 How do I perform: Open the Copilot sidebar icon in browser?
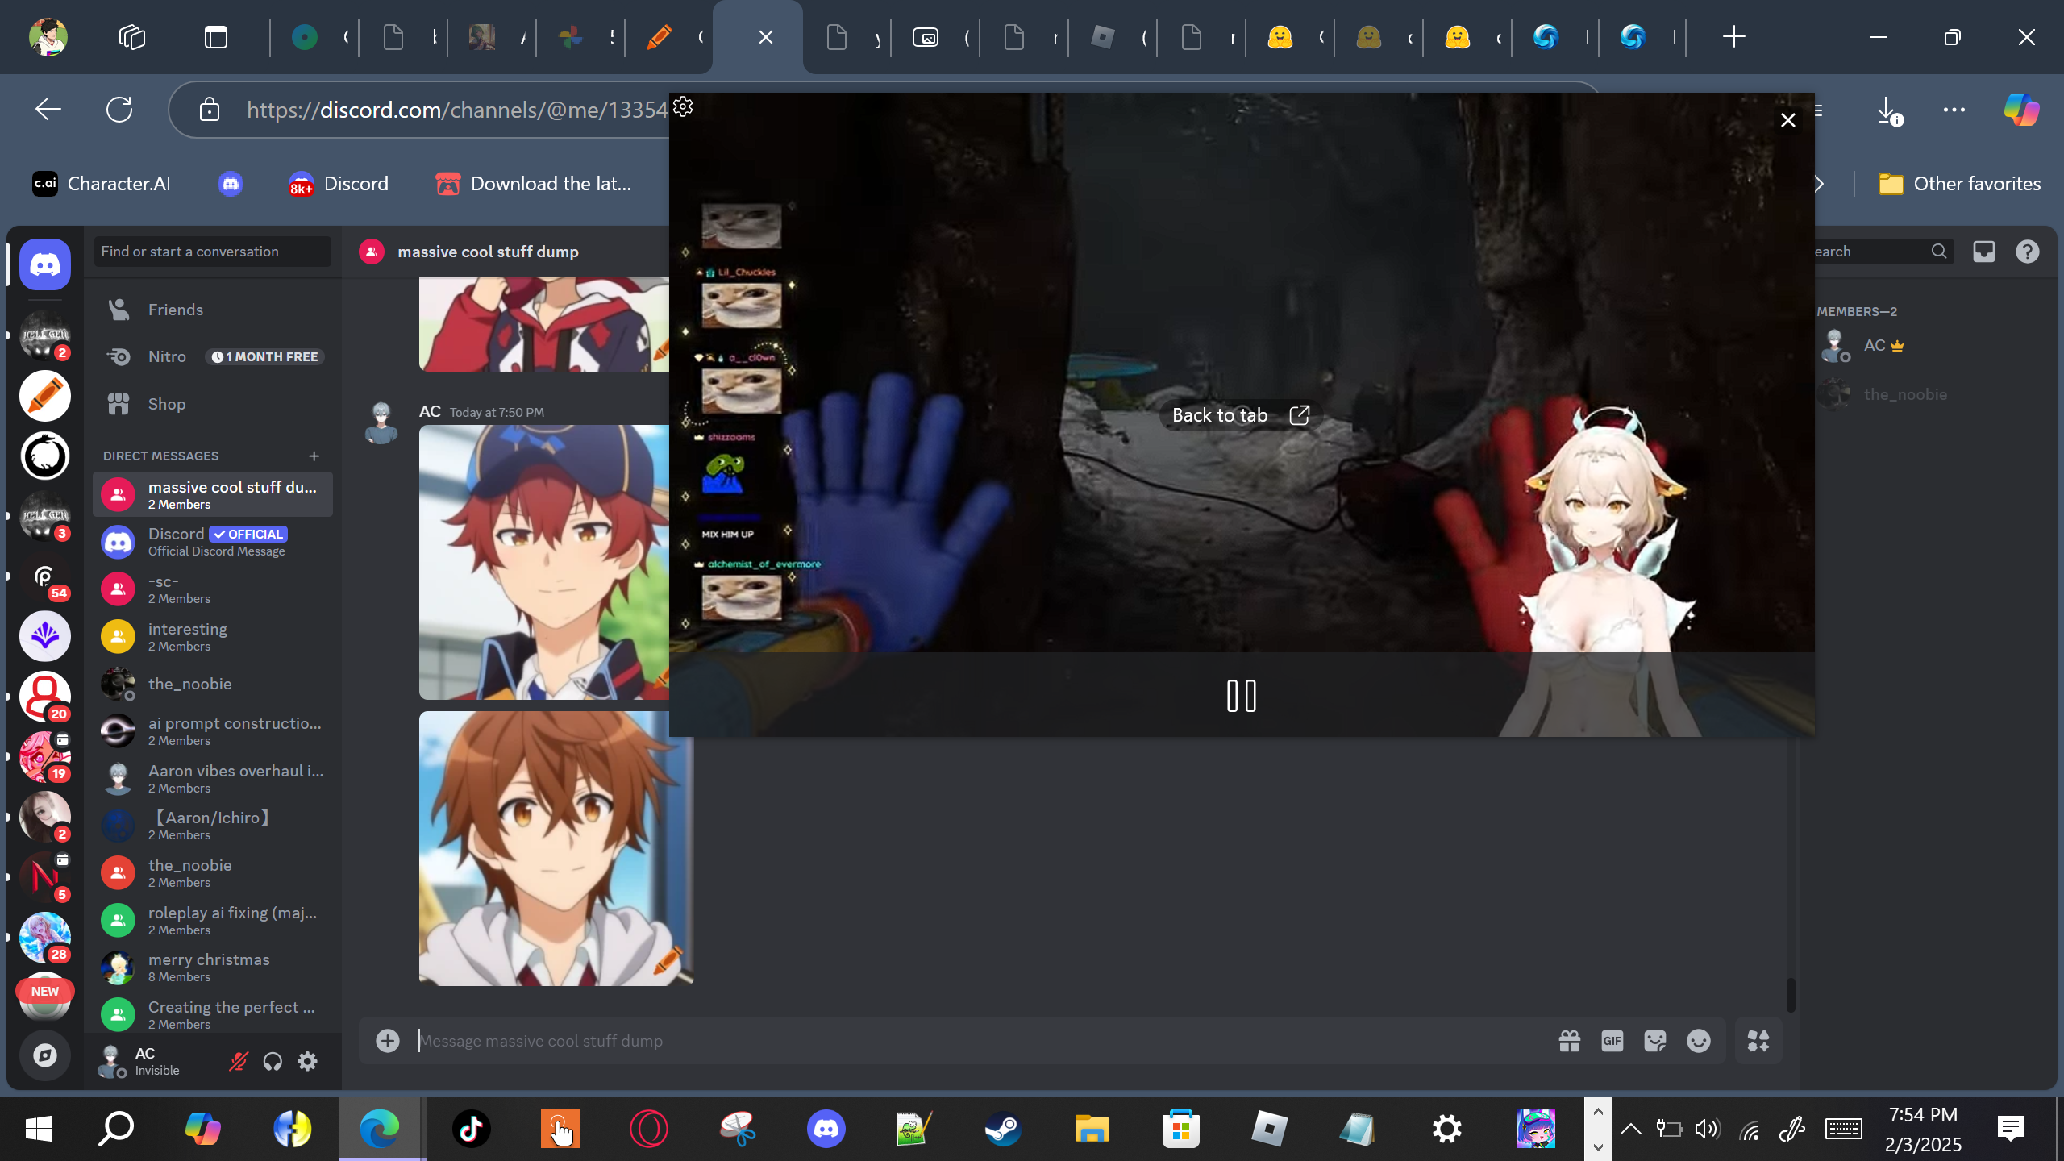[x=2021, y=110]
